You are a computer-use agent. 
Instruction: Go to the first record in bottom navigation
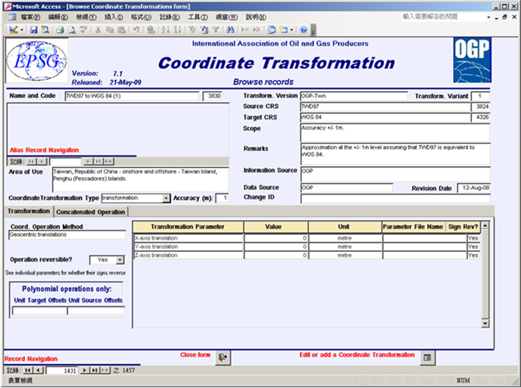[x=28, y=370]
